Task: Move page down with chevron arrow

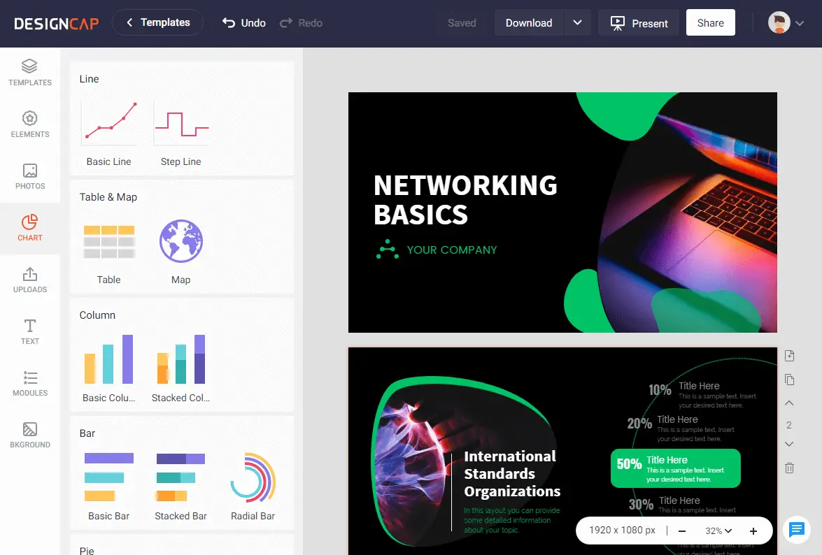Action: [789, 444]
